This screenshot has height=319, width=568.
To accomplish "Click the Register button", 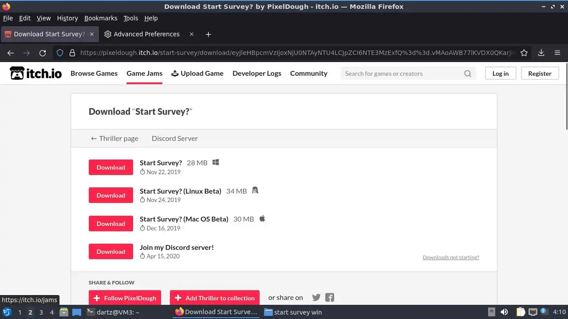I will click(x=540, y=74).
